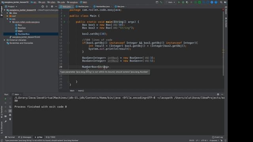
Task: Click the main() breadcrumb below editor
Action: (x=81, y=91)
